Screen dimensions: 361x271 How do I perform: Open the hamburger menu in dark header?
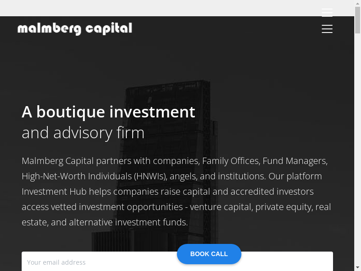pyautogui.click(x=327, y=29)
